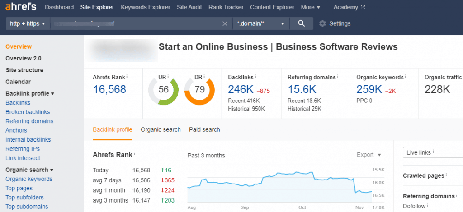Screen dimensions: 463x212
Task: Open Overview 2.0 in the sidebar
Action: click(24, 58)
